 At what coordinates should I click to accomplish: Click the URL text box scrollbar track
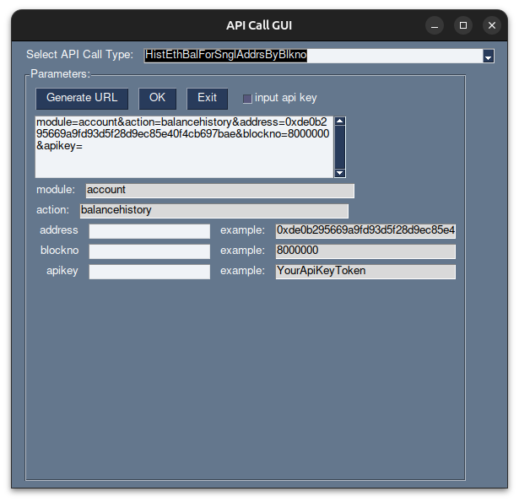click(x=340, y=147)
